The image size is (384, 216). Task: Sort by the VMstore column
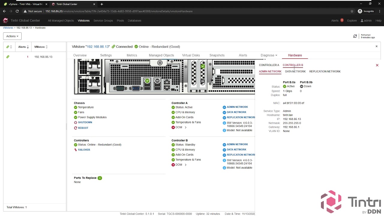point(41,47)
